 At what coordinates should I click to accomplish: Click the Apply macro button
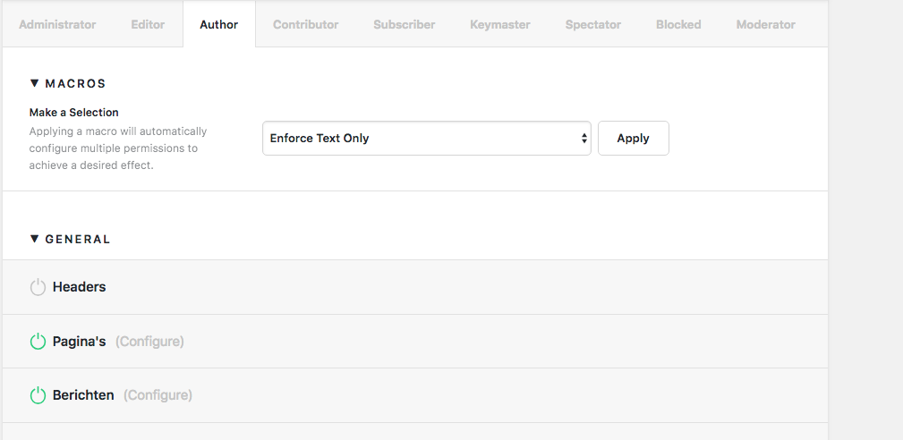click(634, 138)
